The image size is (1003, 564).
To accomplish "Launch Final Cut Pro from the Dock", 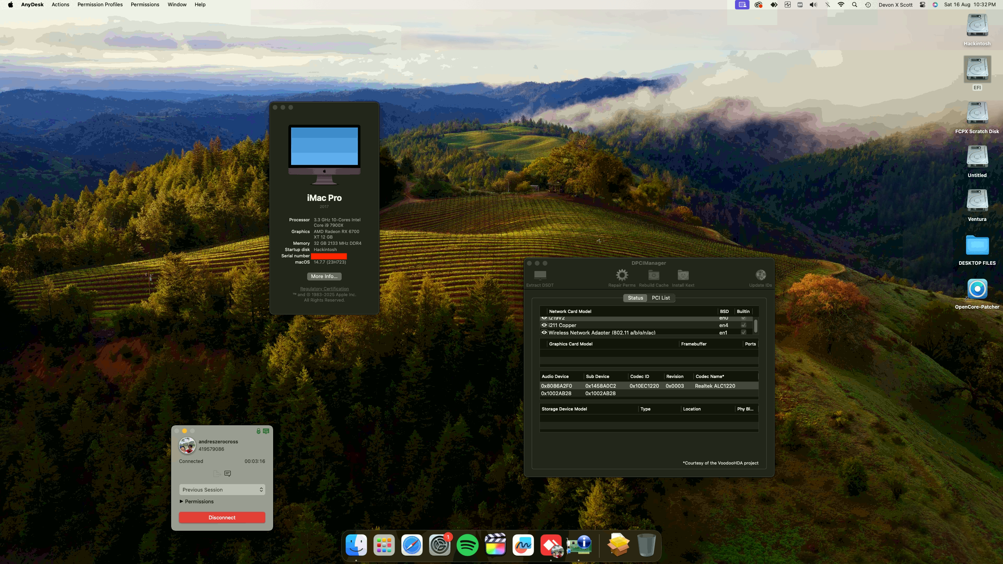I will click(x=495, y=544).
